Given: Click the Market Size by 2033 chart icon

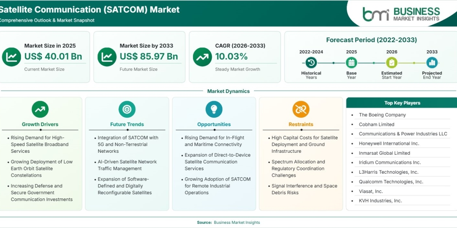Looking at the screenshot, I should (107, 57).
